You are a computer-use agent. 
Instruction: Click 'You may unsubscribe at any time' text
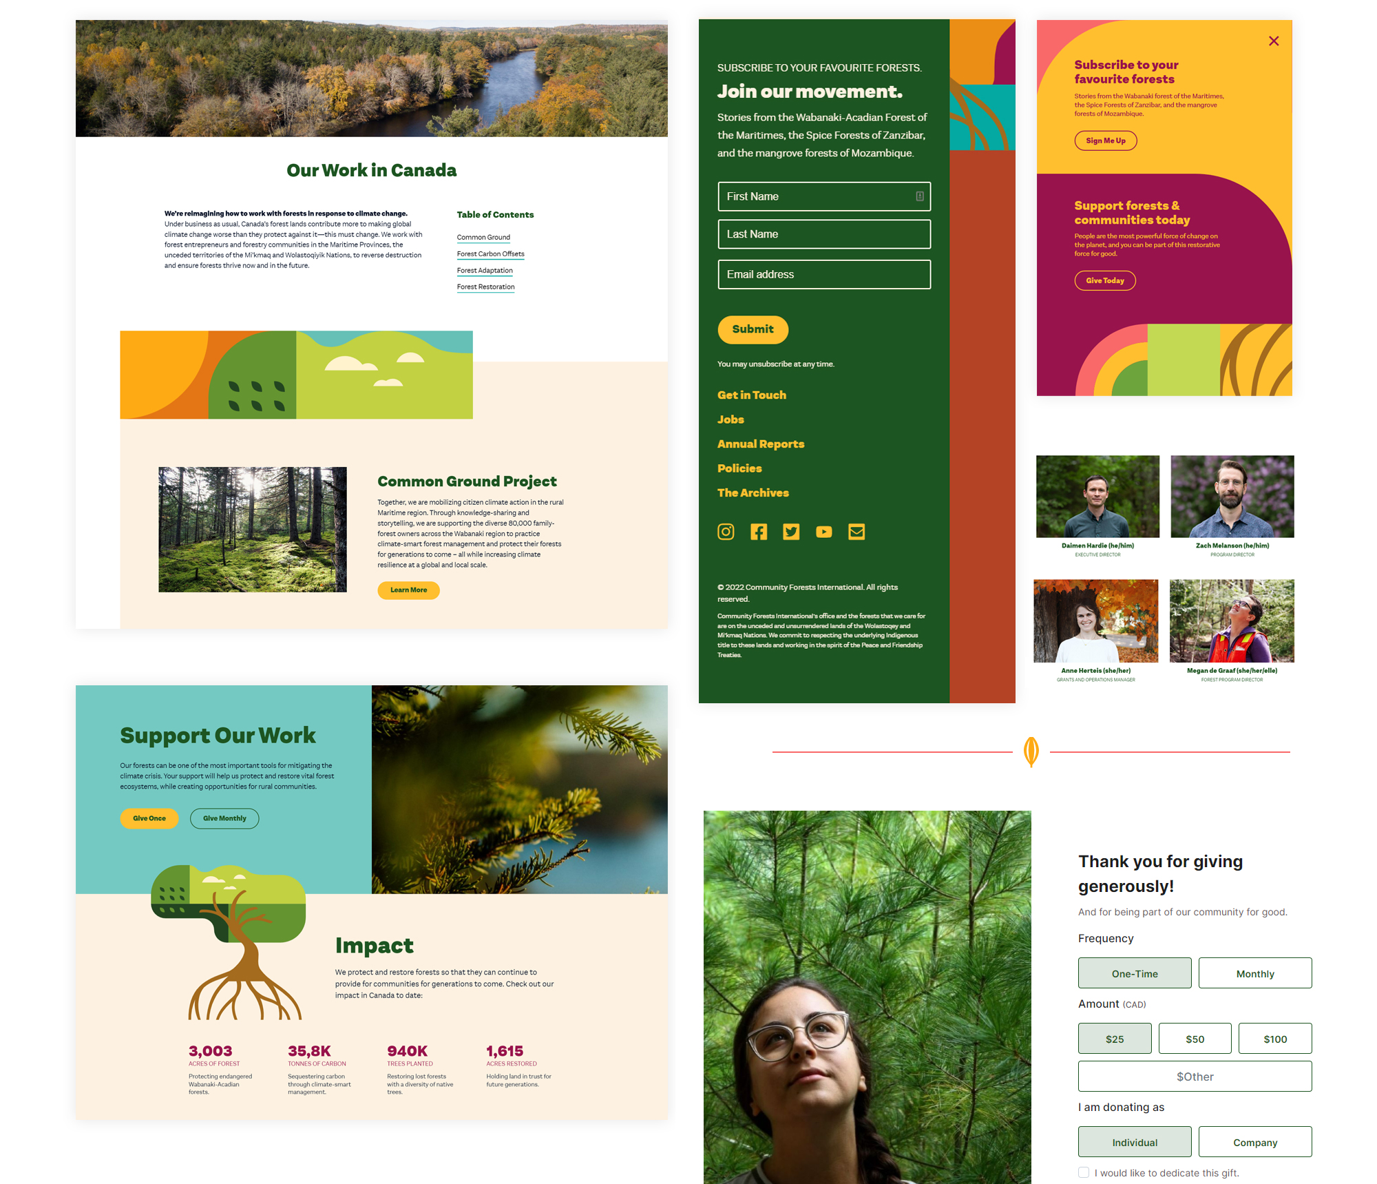[776, 364]
